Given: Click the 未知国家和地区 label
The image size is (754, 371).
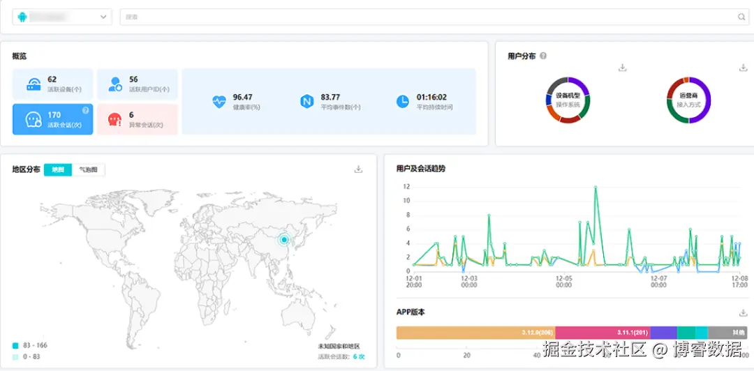Looking at the screenshot, I should click(339, 346).
